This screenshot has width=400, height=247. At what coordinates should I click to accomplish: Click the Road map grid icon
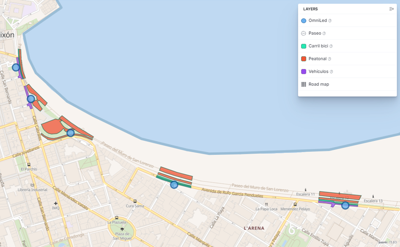304,84
